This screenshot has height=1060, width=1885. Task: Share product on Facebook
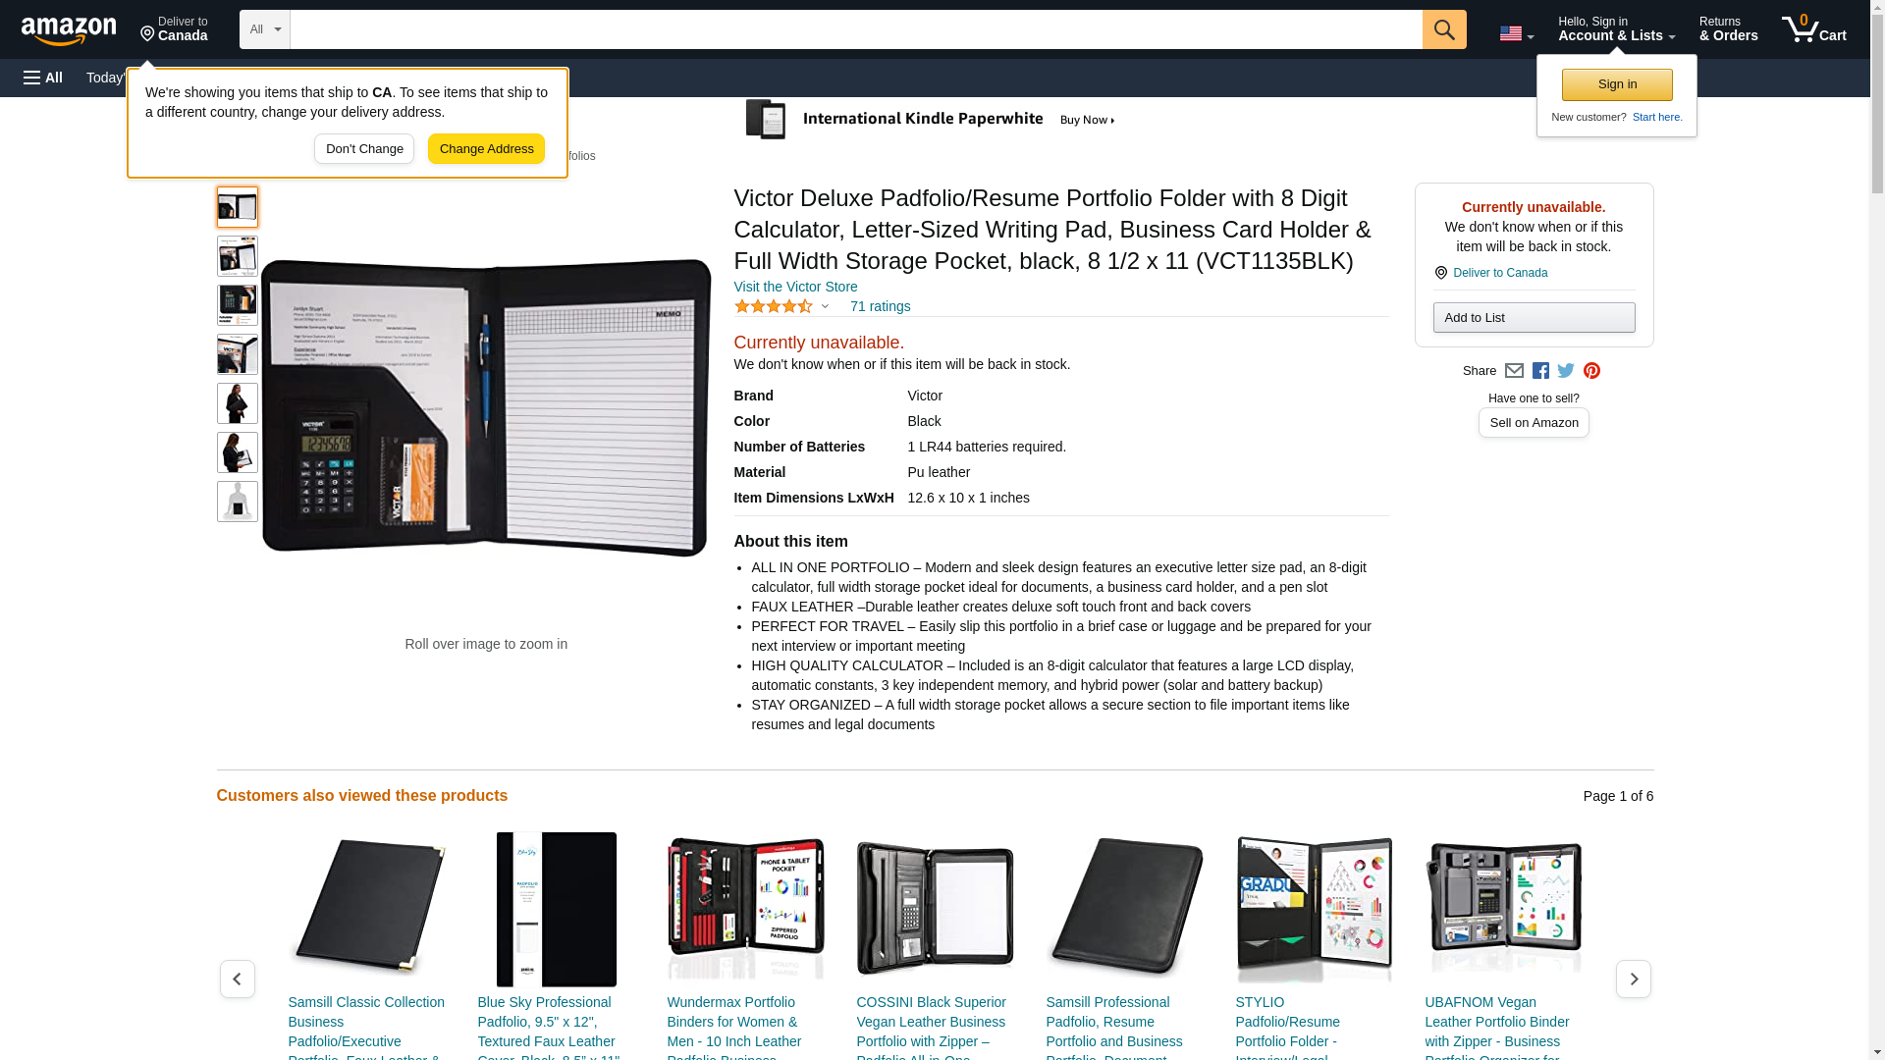click(1540, 371)
